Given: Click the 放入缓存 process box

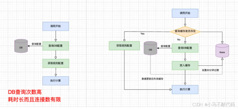Looking at the screenshot, I should pyautogui.click(x=185, y=66).
